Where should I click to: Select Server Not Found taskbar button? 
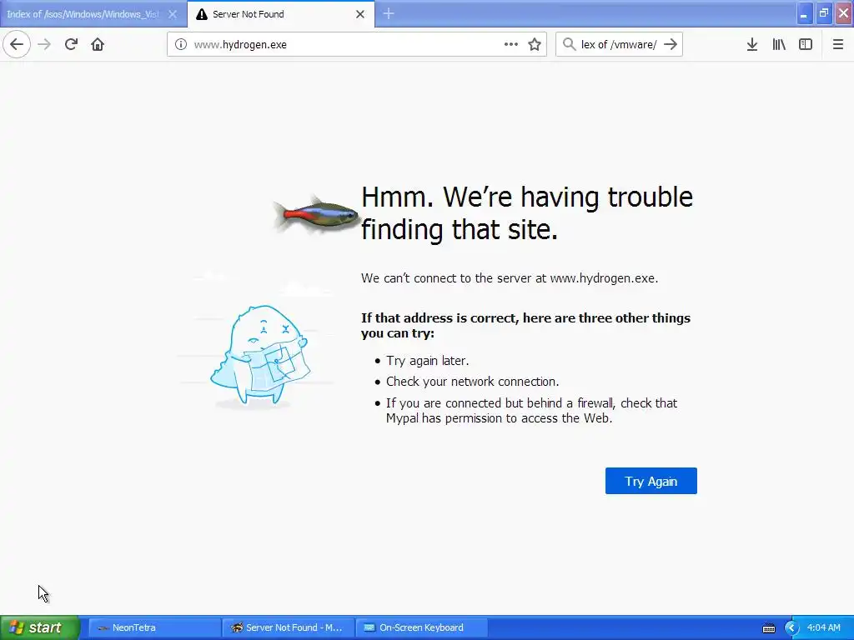click(x=288, y=627)
